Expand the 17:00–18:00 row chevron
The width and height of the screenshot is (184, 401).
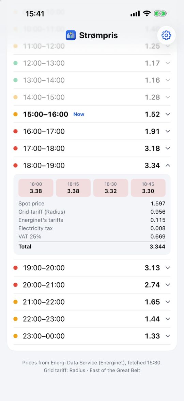(x=168, y=148)
